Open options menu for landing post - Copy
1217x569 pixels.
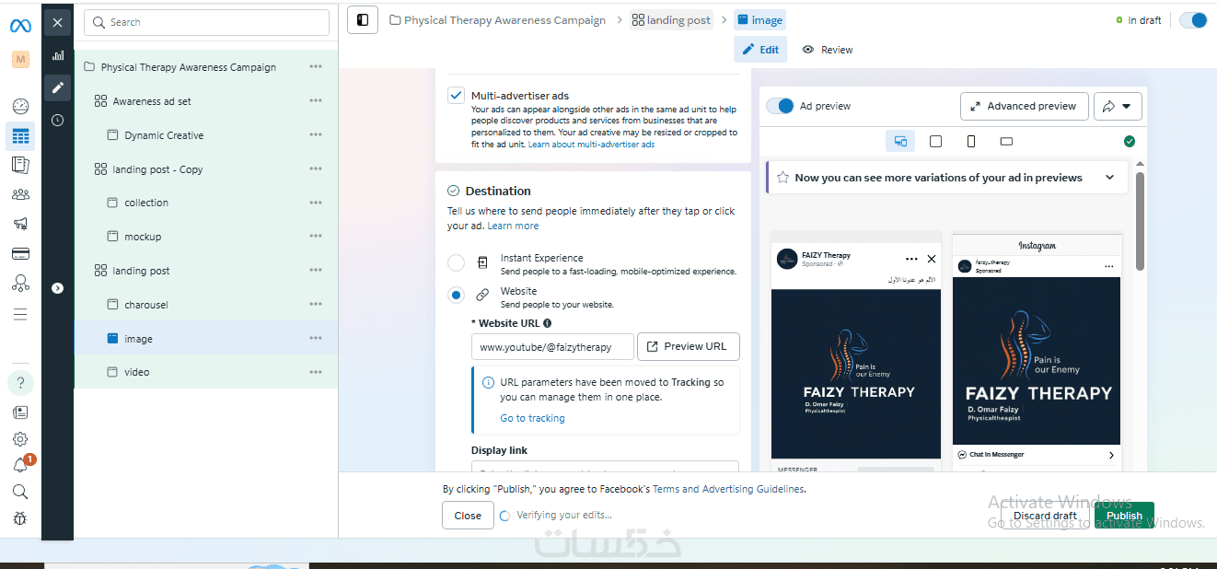[316, 169]
